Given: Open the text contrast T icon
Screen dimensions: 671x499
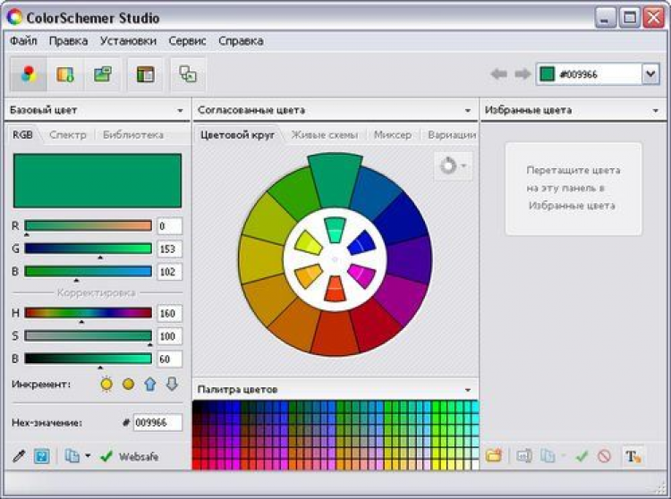Looking at the screenshot, I should click(633, 456).
